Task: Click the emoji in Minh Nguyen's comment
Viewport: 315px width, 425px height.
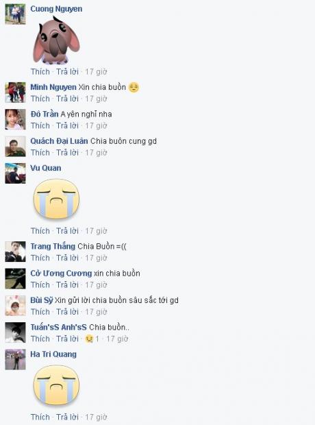Action: click(134, 87)
